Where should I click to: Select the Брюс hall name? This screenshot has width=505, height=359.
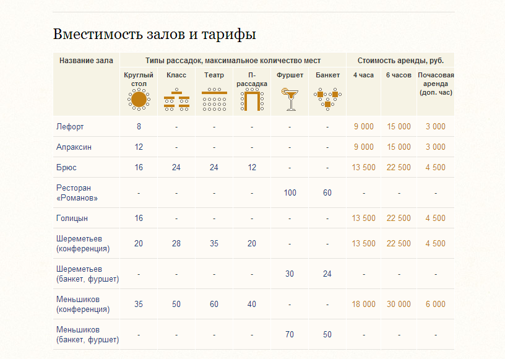66,167
